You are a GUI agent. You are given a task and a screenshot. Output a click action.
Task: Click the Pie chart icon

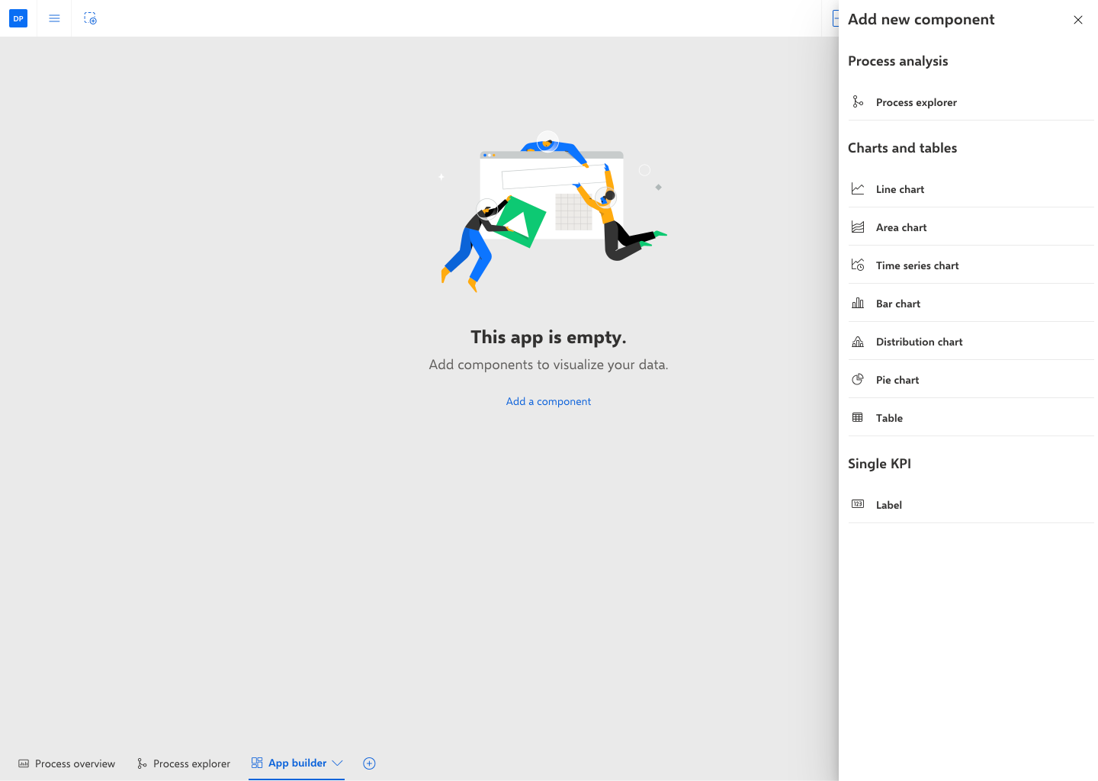tap(858, 379)
